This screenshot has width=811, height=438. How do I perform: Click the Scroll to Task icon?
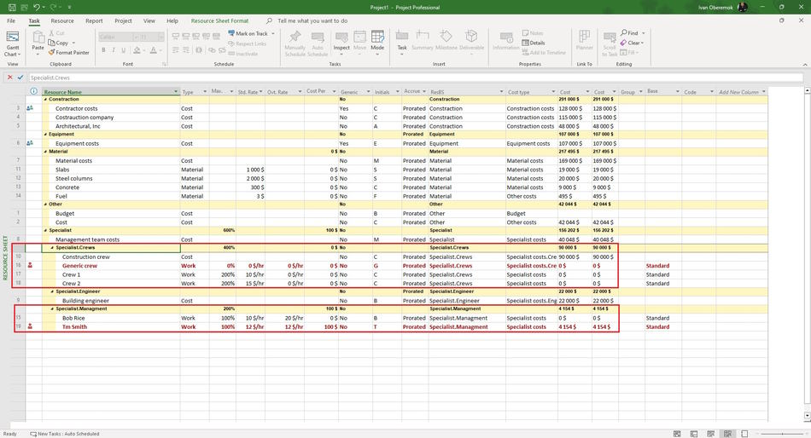[x=610, y=37]
